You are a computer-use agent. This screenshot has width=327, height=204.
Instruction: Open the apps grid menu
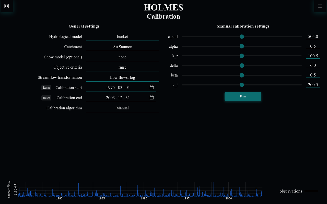coord(6,6)
